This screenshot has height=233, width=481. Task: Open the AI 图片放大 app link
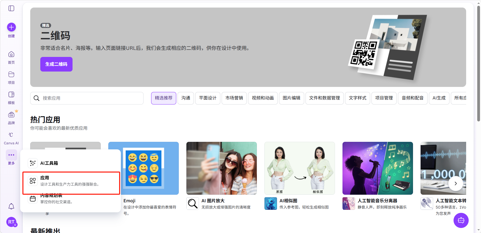point(213,201)
